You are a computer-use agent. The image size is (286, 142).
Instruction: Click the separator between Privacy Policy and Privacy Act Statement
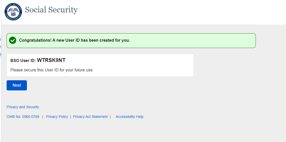pyautogui.click(x=71, y=117)
